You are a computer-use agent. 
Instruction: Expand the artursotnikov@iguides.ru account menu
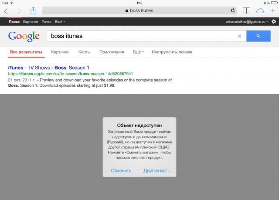tap(247, 22)
